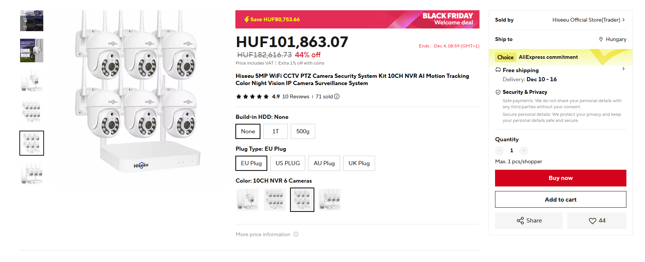Image resolution: width=645 pixels, height=262 pixels.
Task: Click the Security & Privacy shield icon
Action: pyautogui.click(x=498, y=92)
